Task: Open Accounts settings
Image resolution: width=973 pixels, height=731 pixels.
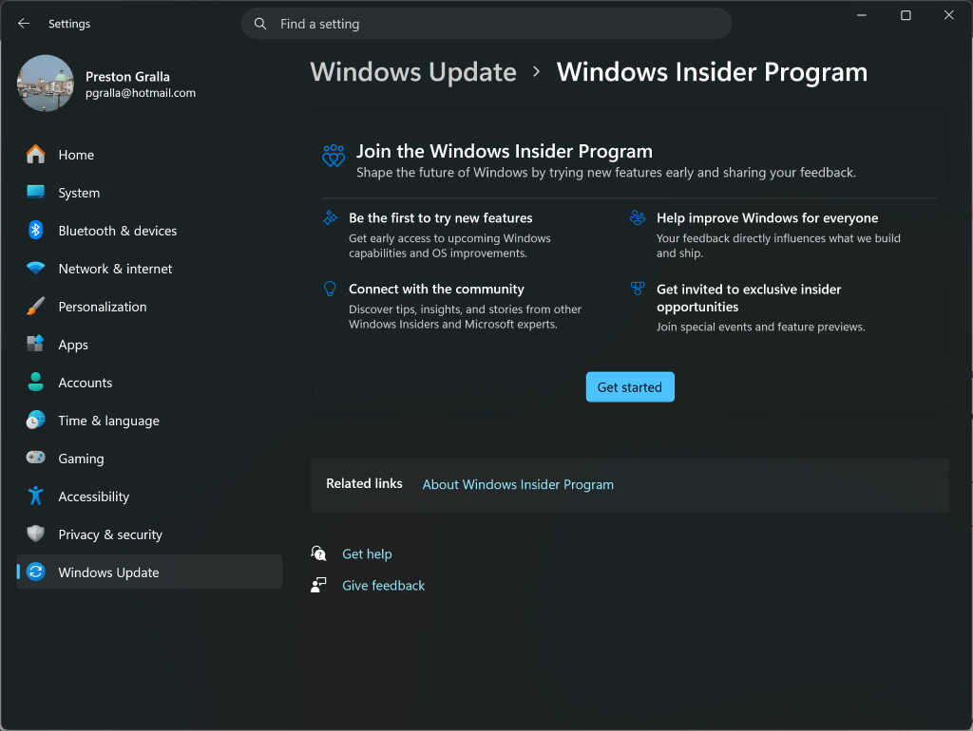Action: tap(149, 382)
